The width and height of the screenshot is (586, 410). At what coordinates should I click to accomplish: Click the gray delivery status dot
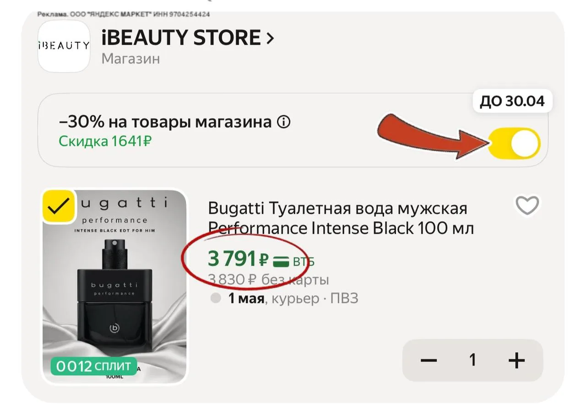coord(215,299)
